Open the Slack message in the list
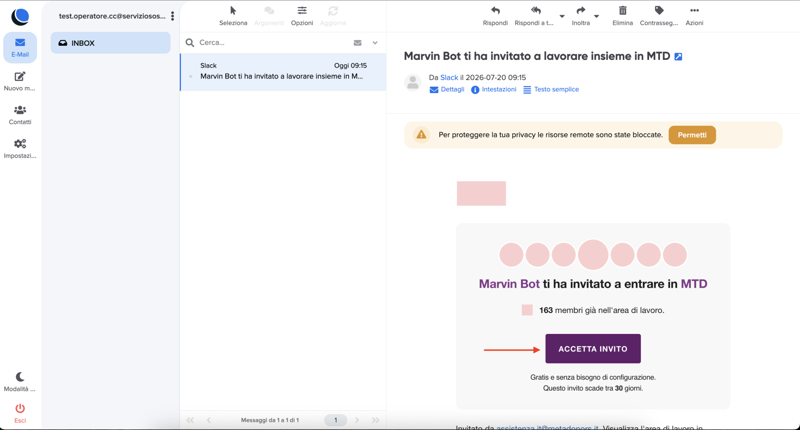800x430 pixels. [x=283, y=71]
